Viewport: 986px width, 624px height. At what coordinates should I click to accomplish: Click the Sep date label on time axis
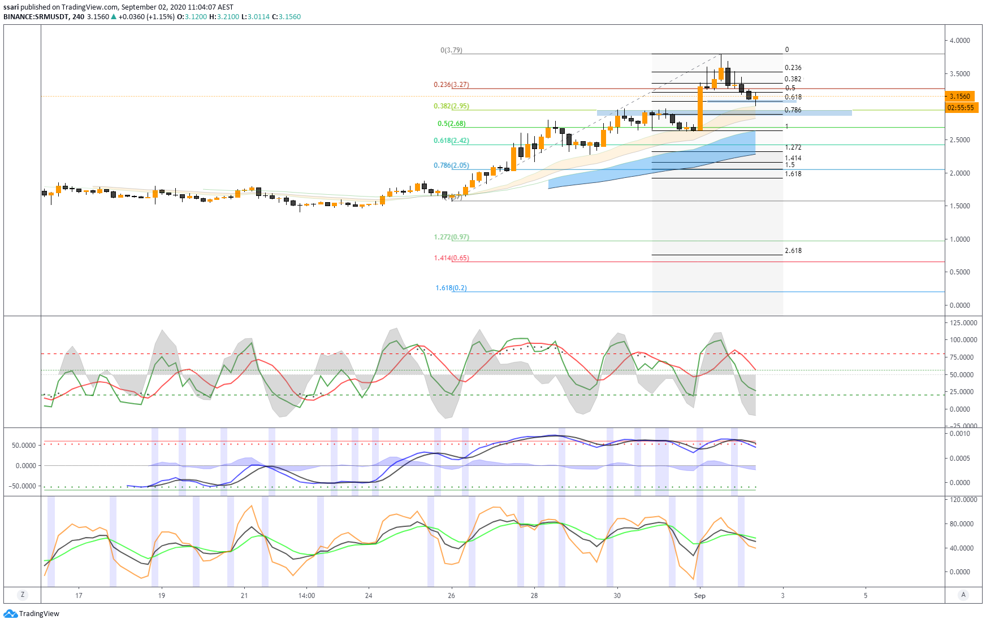click(700, 595)
